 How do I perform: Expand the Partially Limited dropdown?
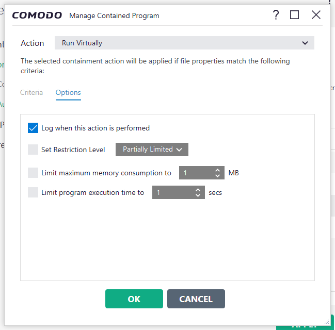pos(152,150)
